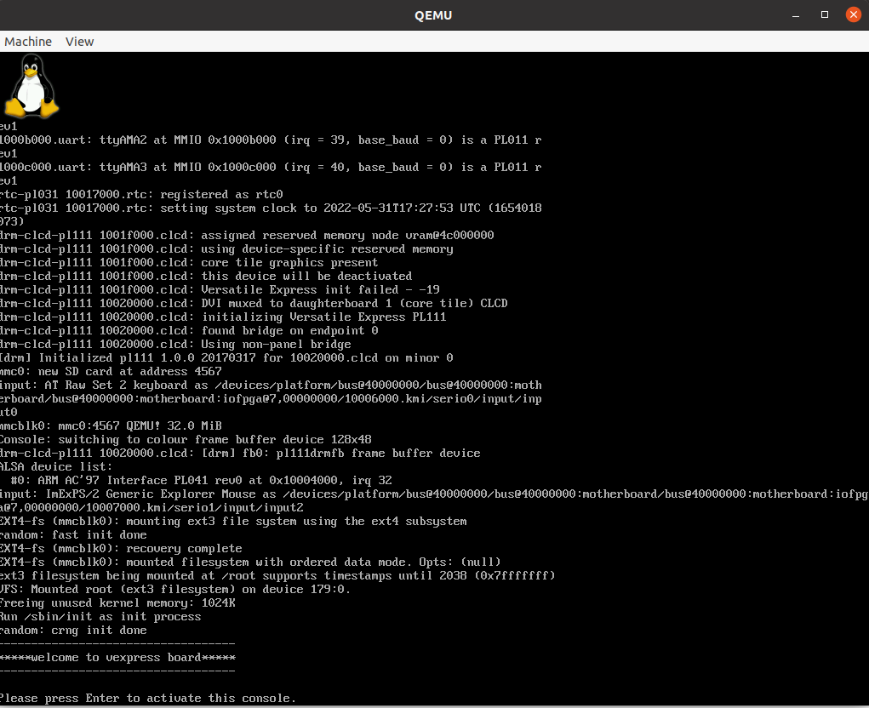Click the Tux penguin boot logo
Image resolution: width=869 pixels, height=708 pixels.
pyautogui.click(x=31, y=86)
